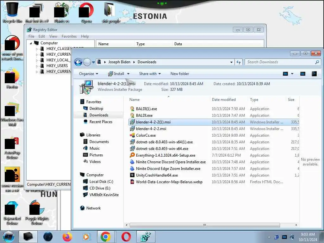Expand HKEY_USERS node in Registry Editor
The height and width of the screenshot is (243, 324).
tap(37, 66)
